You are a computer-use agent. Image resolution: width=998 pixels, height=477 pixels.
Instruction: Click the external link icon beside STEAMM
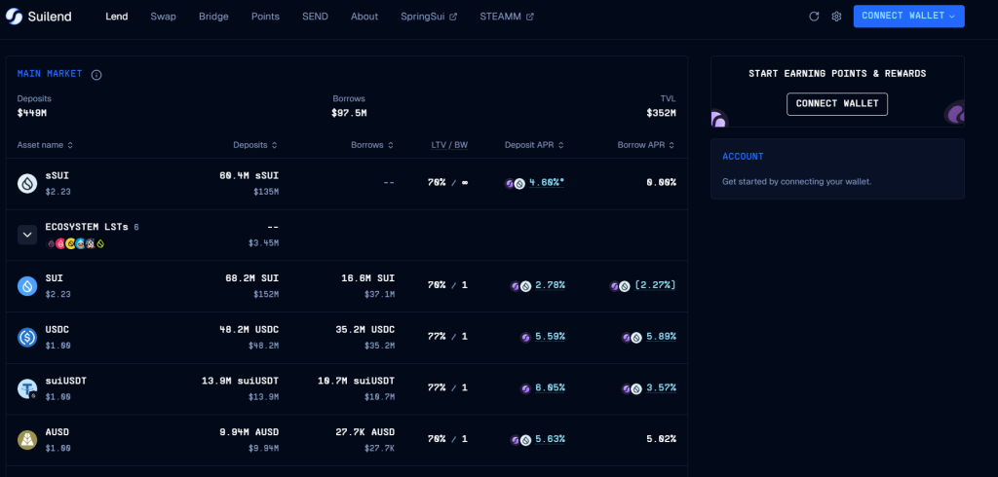pos(529,18)
